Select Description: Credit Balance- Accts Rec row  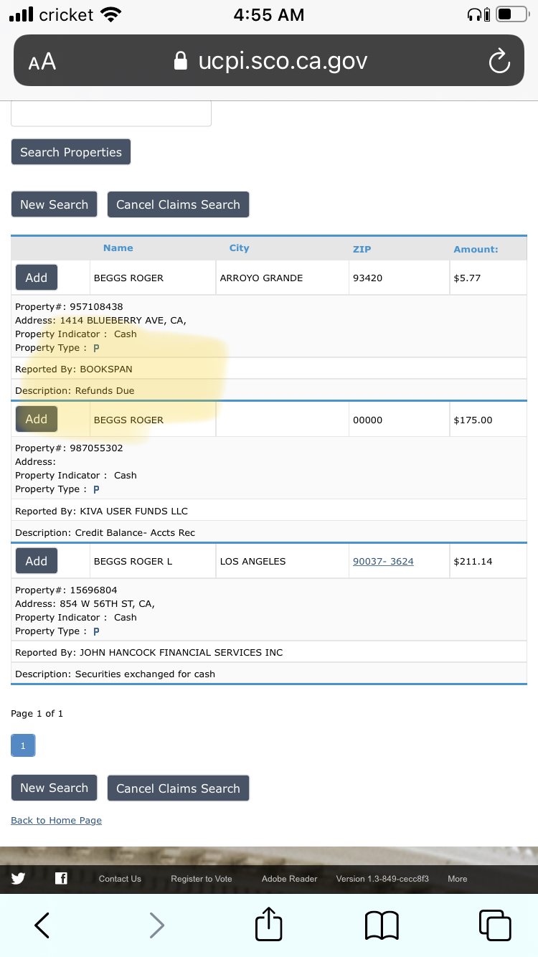click(x=269, y=532)
